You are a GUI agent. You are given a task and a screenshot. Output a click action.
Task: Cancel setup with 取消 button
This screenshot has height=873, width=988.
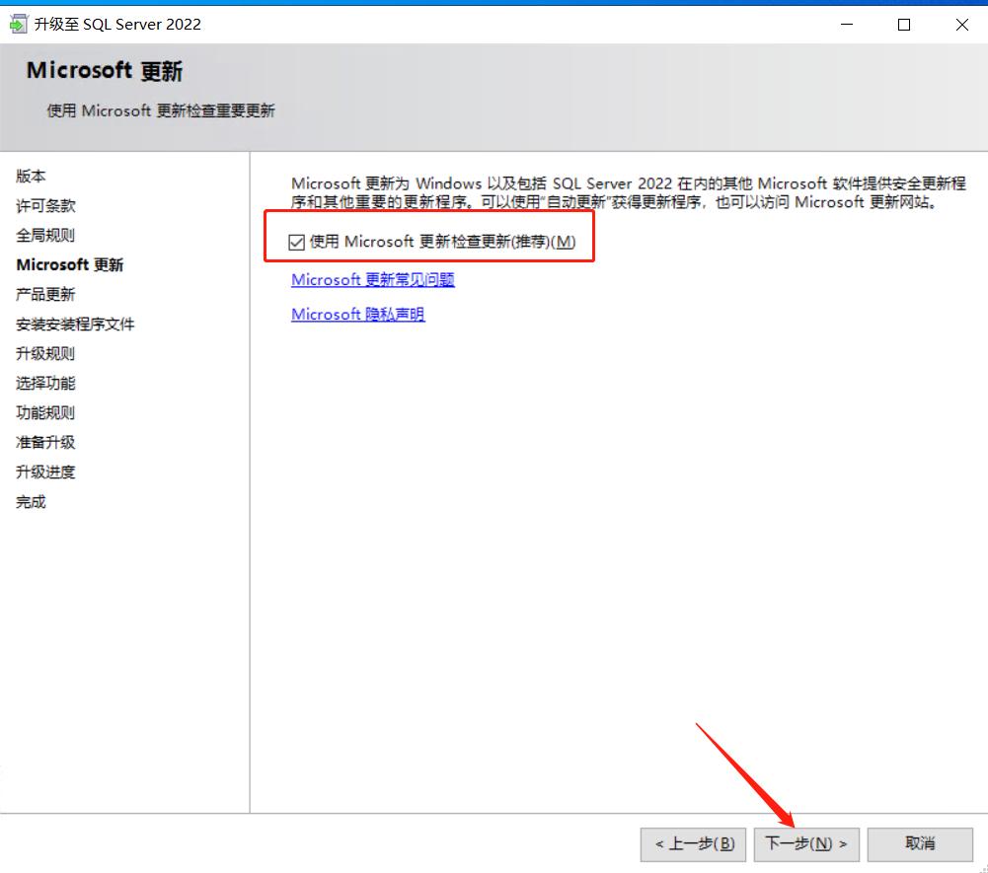pyautogui.click(x=920, y=843)
